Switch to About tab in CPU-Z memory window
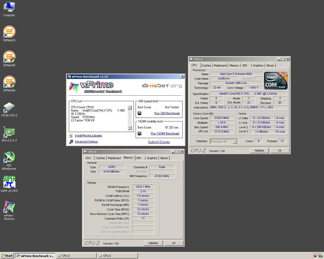 [x=164, y=158]
